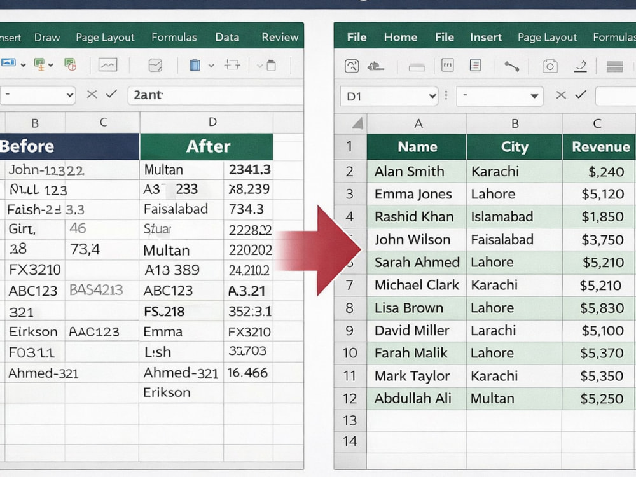Open Formulas tab in left window
This screenshot has height=477, width=636.
tap(174, 38)
